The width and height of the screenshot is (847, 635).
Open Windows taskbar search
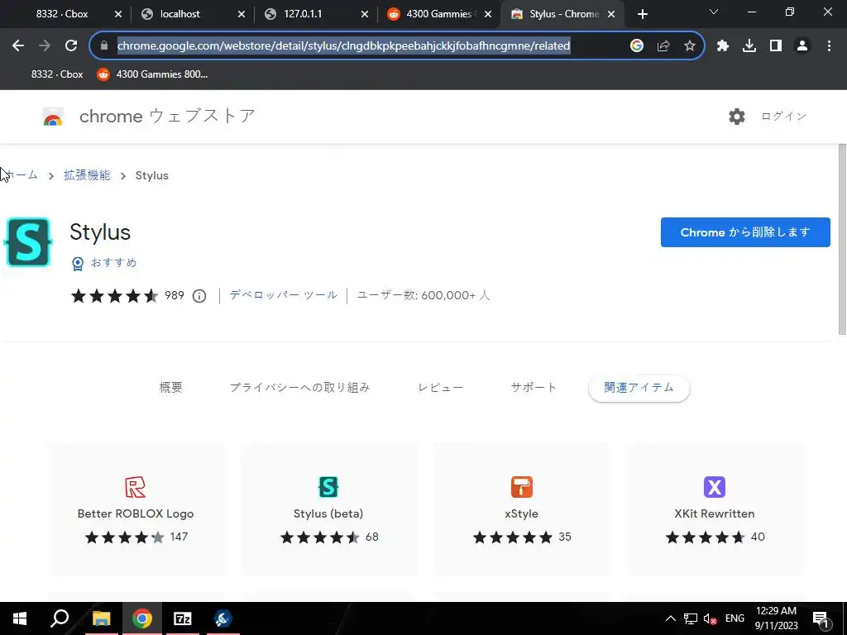[x=60, y=618]
